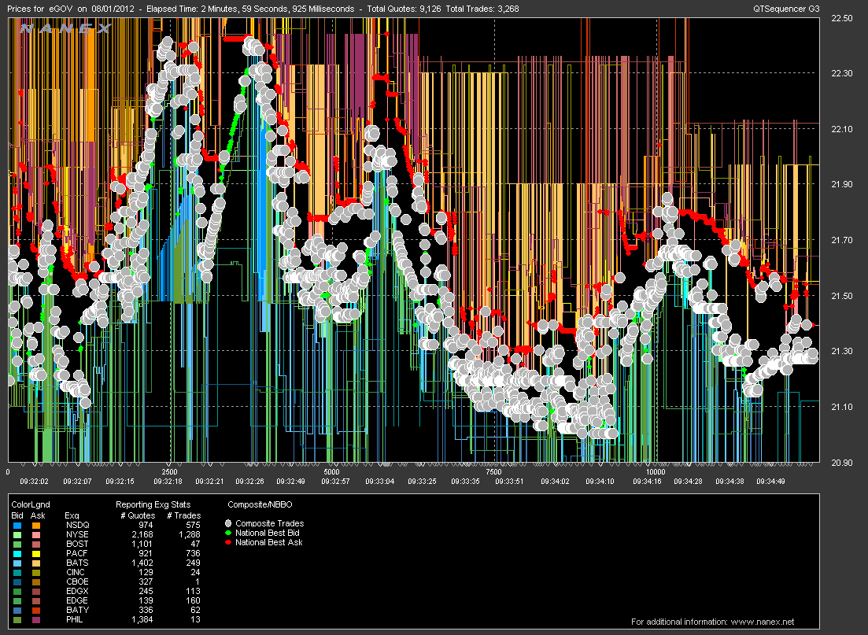Image resolution: width=868 pixels, height=635 pixels.
Task: Click the 22.50 price axis label
Action: click(x=842, y=18)
